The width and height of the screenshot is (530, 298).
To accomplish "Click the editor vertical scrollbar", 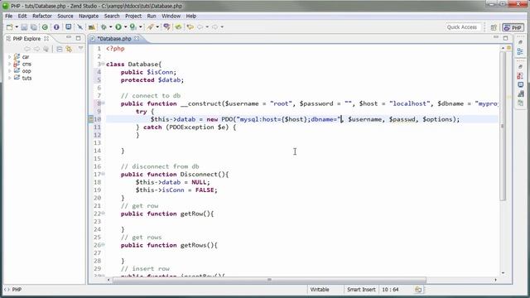I will 503,125.
